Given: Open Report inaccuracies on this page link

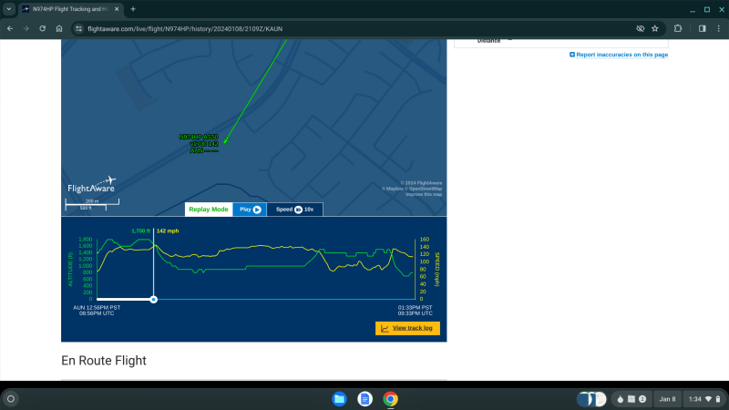Looking at the screenshot, I should click(x=622, y=55).
